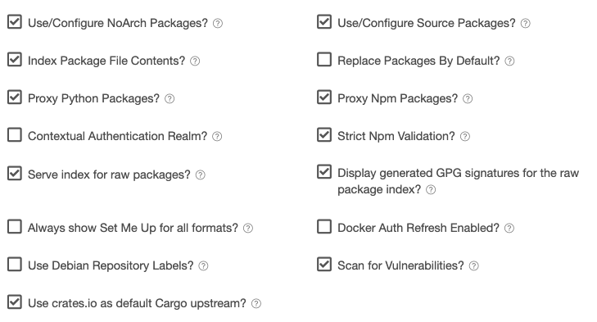Enable Docker Auth Refresh checkbox
This screenshot has height=322, width=597.
point(324,226)
